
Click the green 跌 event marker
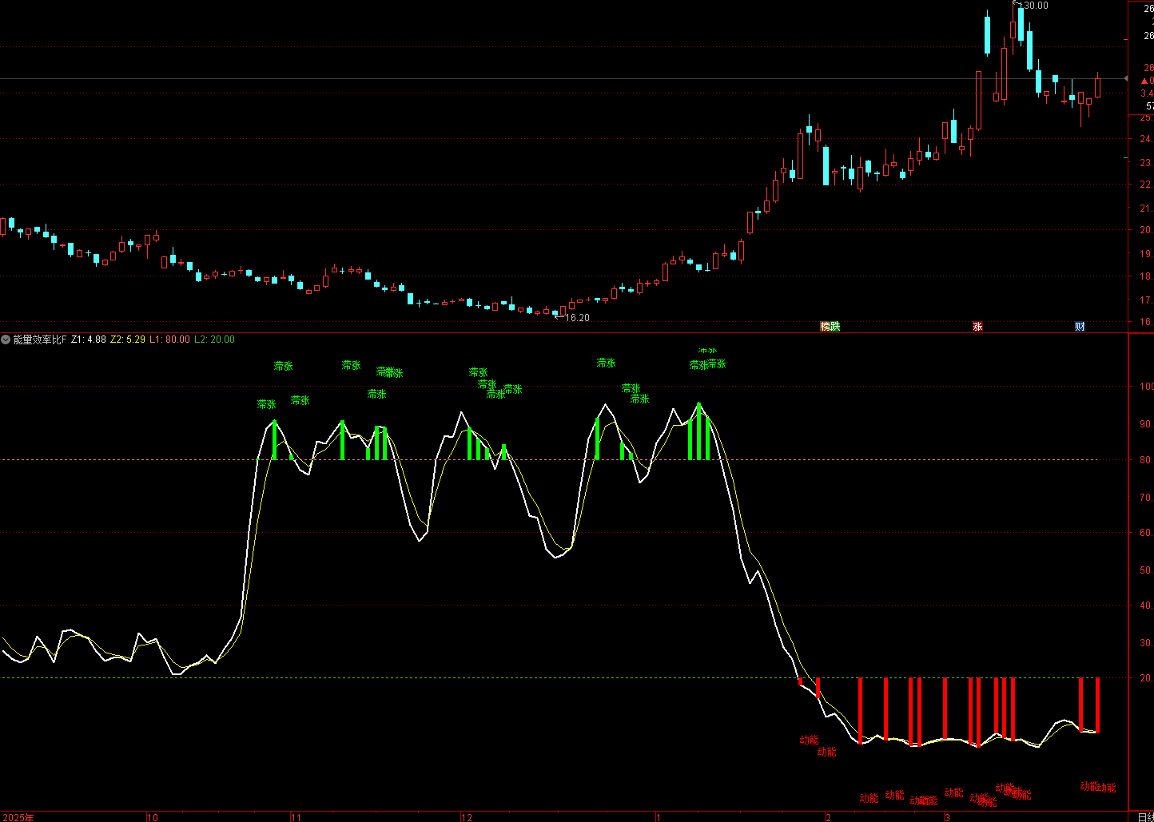point(835,326)
